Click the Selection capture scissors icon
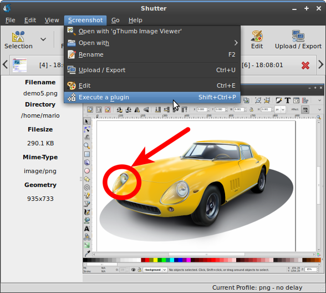 (x=18, y=37)
